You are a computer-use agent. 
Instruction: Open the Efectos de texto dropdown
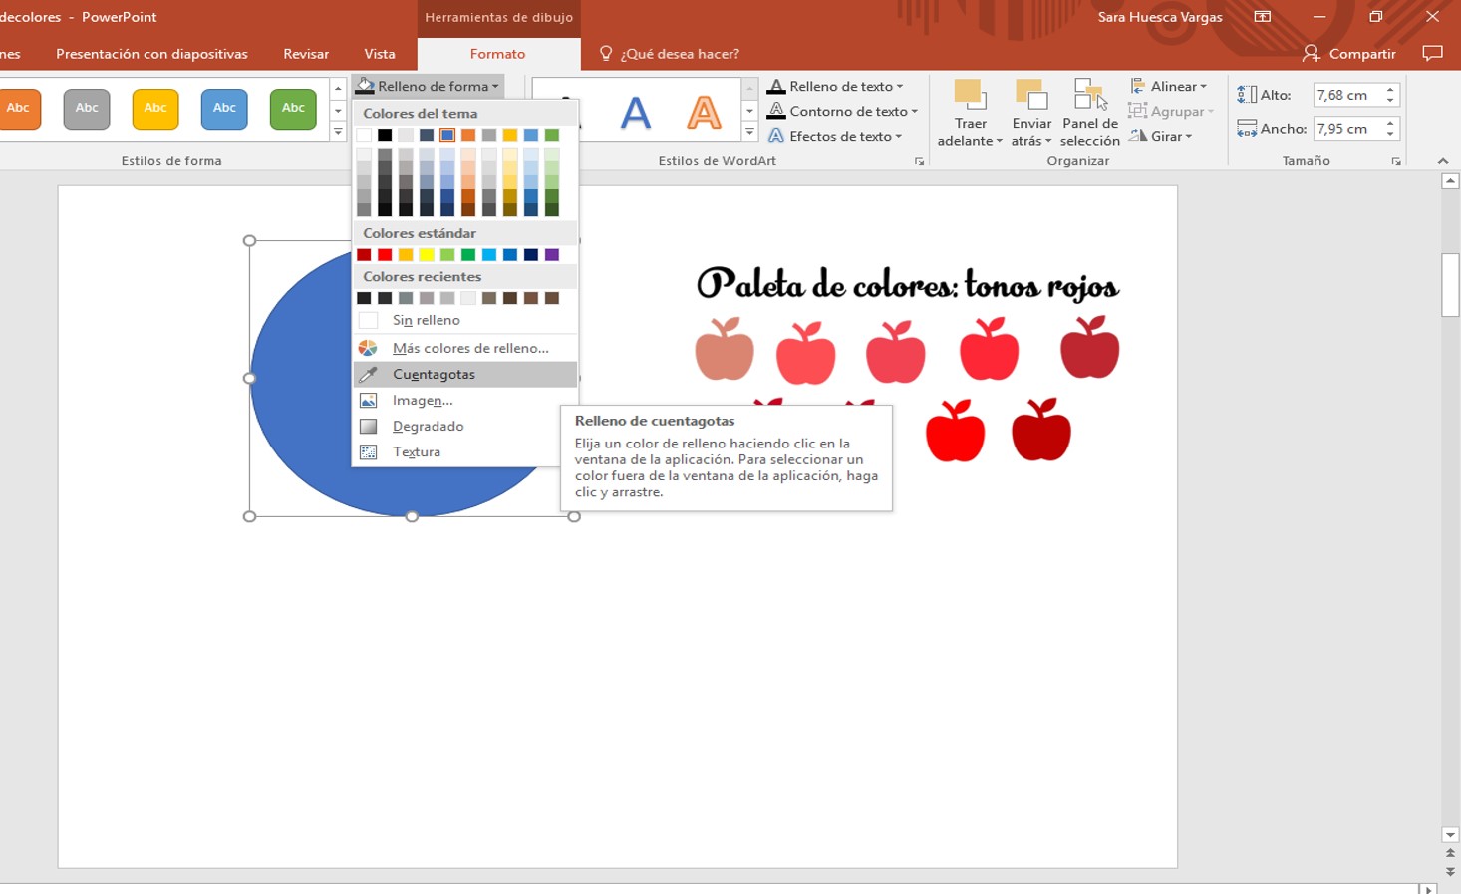coord(840,135)
